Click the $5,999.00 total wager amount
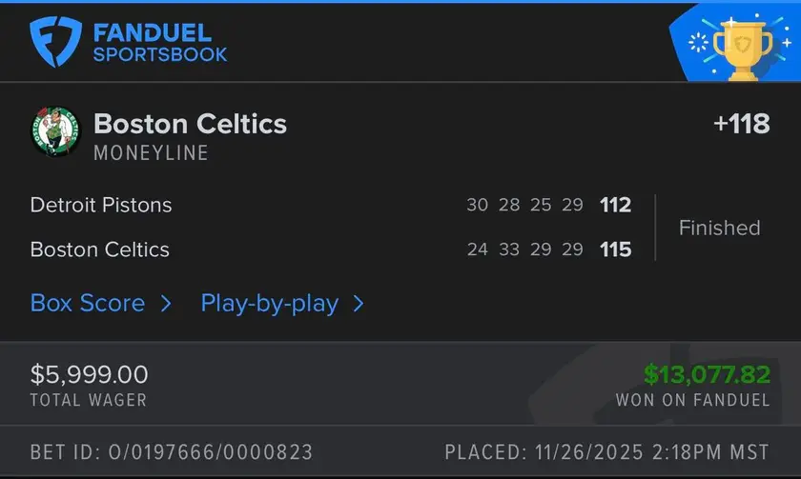 [89, 374]
